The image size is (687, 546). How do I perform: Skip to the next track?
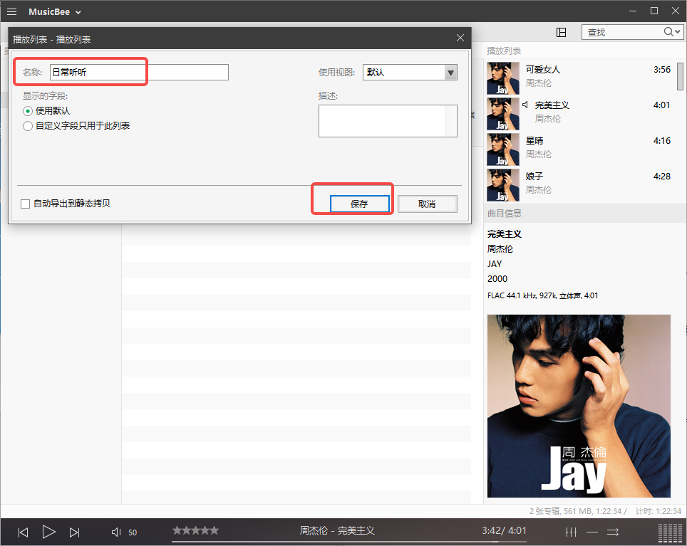pos(75,532)
